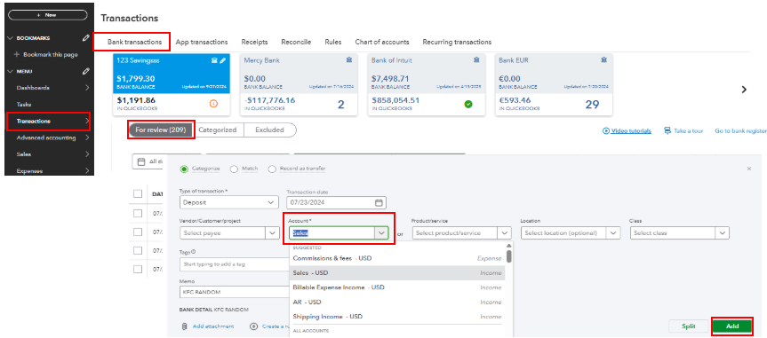The height and width of the screenshot is (338, 767).
Task: Click the pencil icon next to BOOKMARKS
Action: coord(86,37)
